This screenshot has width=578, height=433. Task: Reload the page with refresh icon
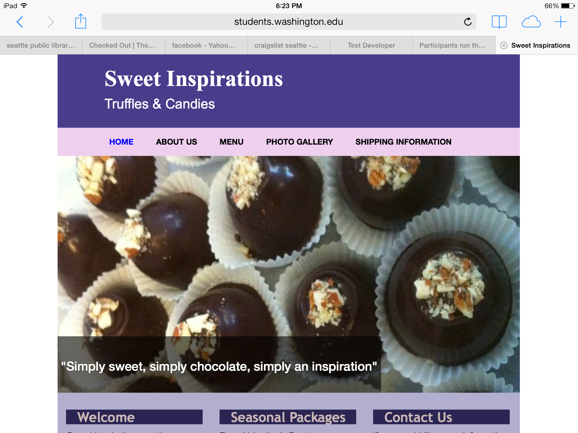click(x=468, y=22)
